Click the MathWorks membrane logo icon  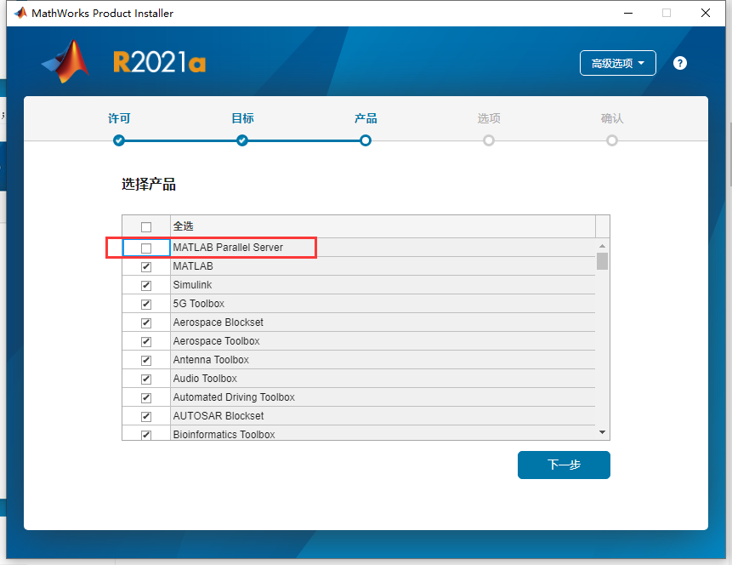pyautogui.click(x=64, y=62)
